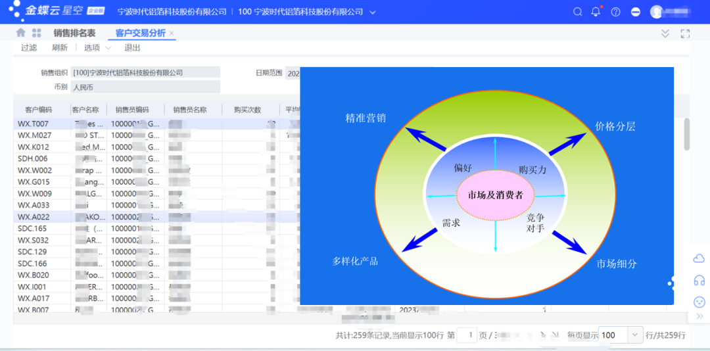Screen dimensions: 710x351
Task: Open the app grid menu icon
Action: (x=36, y=33)
